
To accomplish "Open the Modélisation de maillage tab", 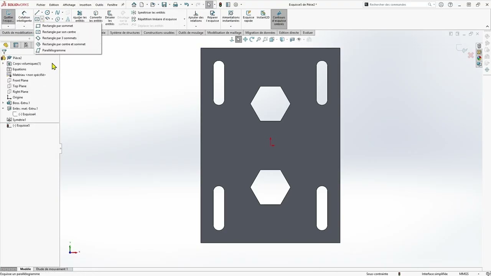I will (x=224, y=33).
